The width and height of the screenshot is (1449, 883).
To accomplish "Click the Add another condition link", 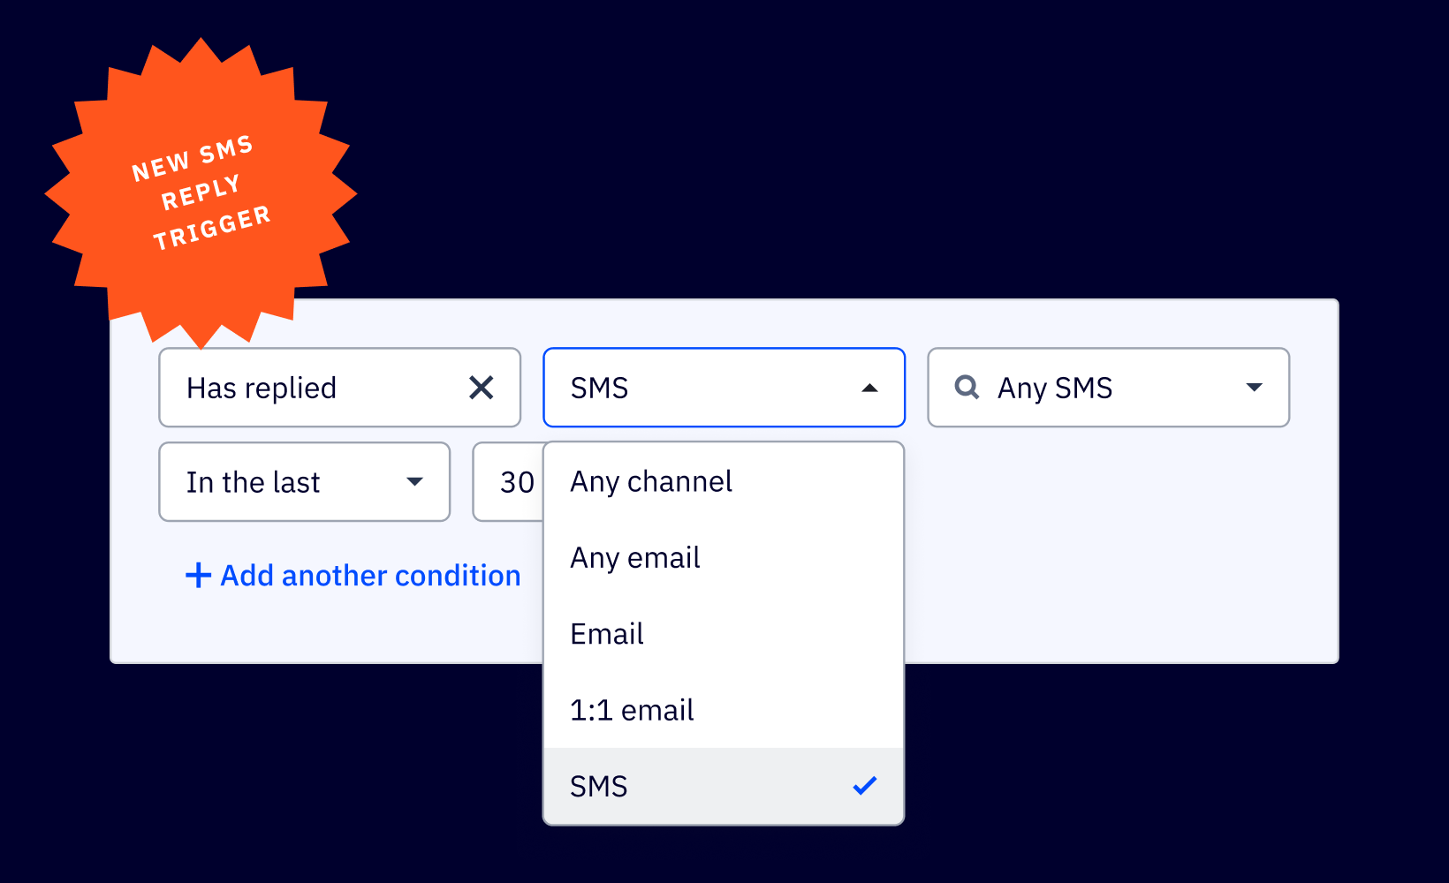I will click(368, 575).
